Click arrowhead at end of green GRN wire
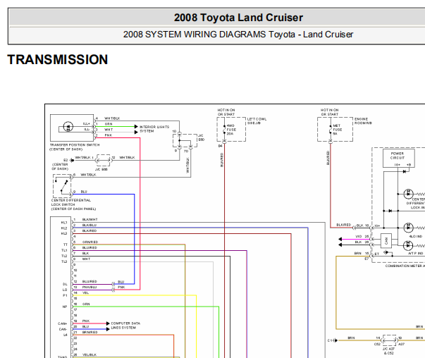The image size is (425, 358). pos(136,127)
